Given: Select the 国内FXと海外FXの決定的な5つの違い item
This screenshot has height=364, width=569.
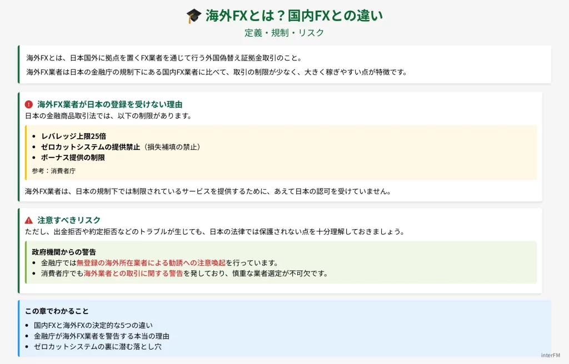Looking at the screenshot, I should 93,325.
